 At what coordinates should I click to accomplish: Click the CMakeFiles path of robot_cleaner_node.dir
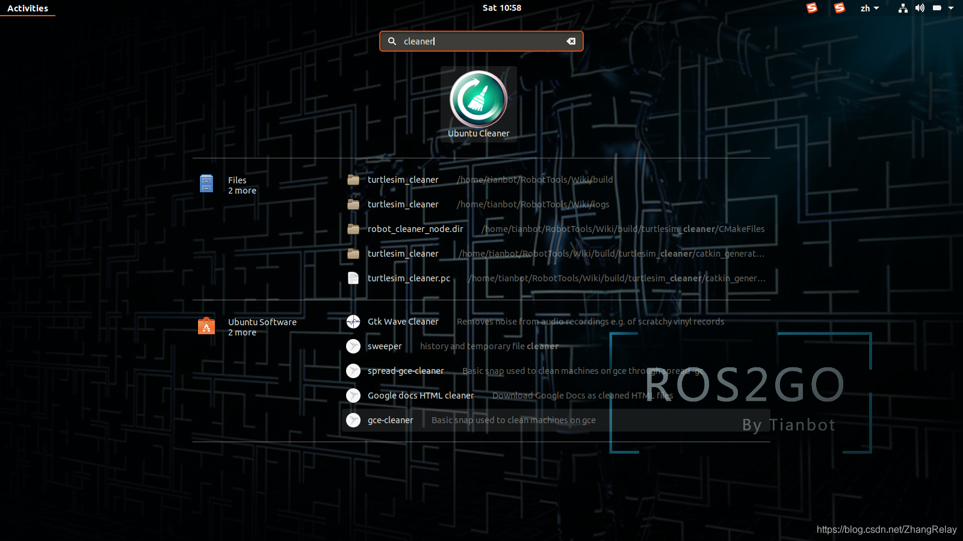click(x=623, y=229)
